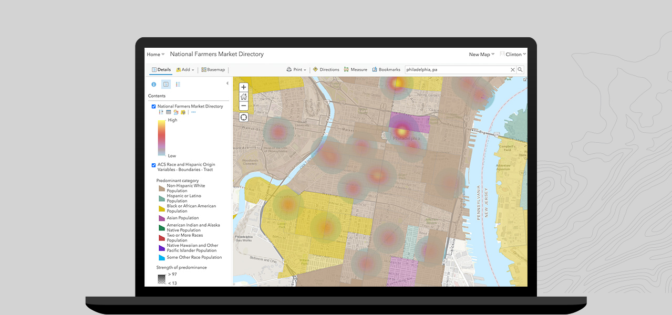This screenshot has width=672, height=315.
Task: Open Bookmarks tool
Action: pos(386,69)
